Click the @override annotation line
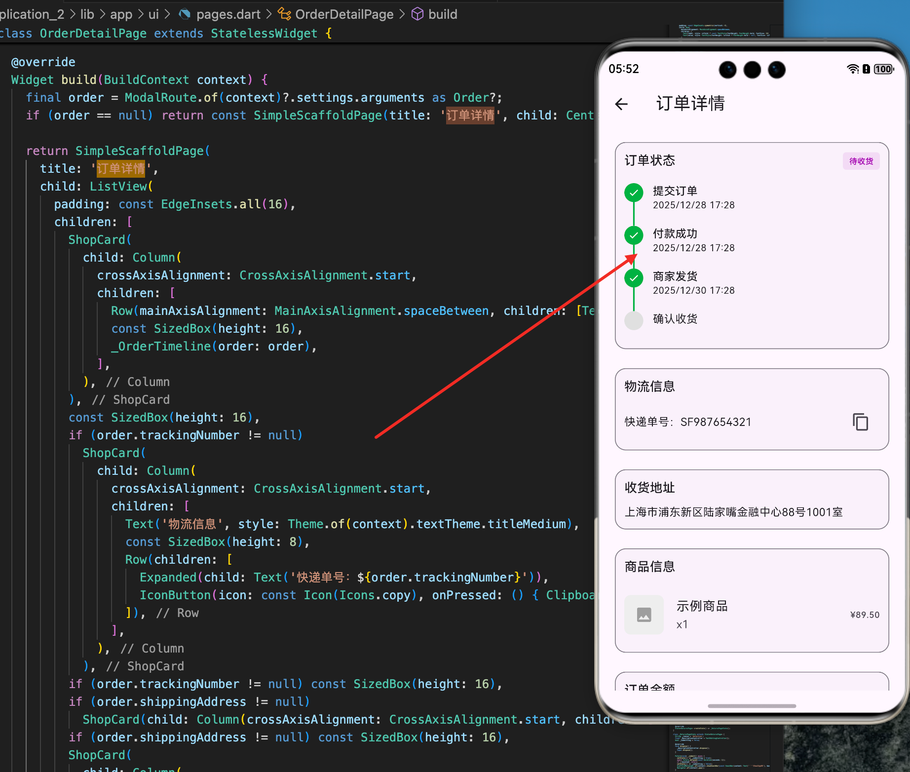 point(43,62)
